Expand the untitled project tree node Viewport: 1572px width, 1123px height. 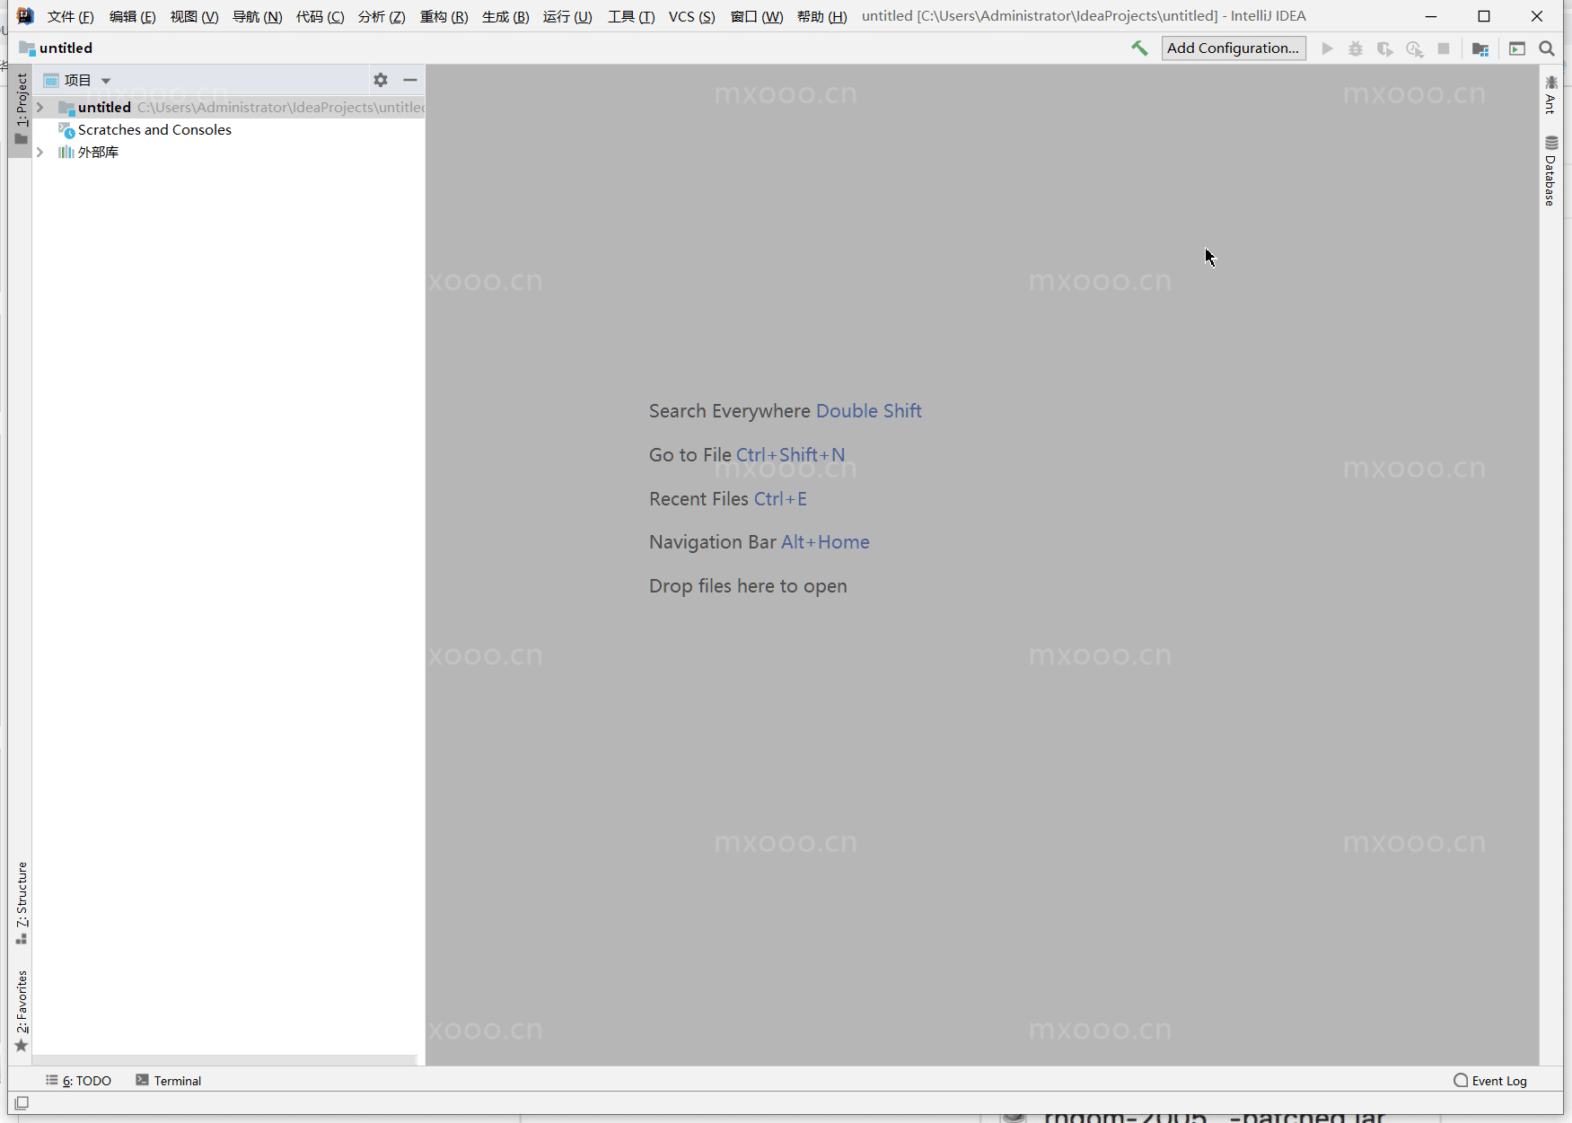pos(40,108)
